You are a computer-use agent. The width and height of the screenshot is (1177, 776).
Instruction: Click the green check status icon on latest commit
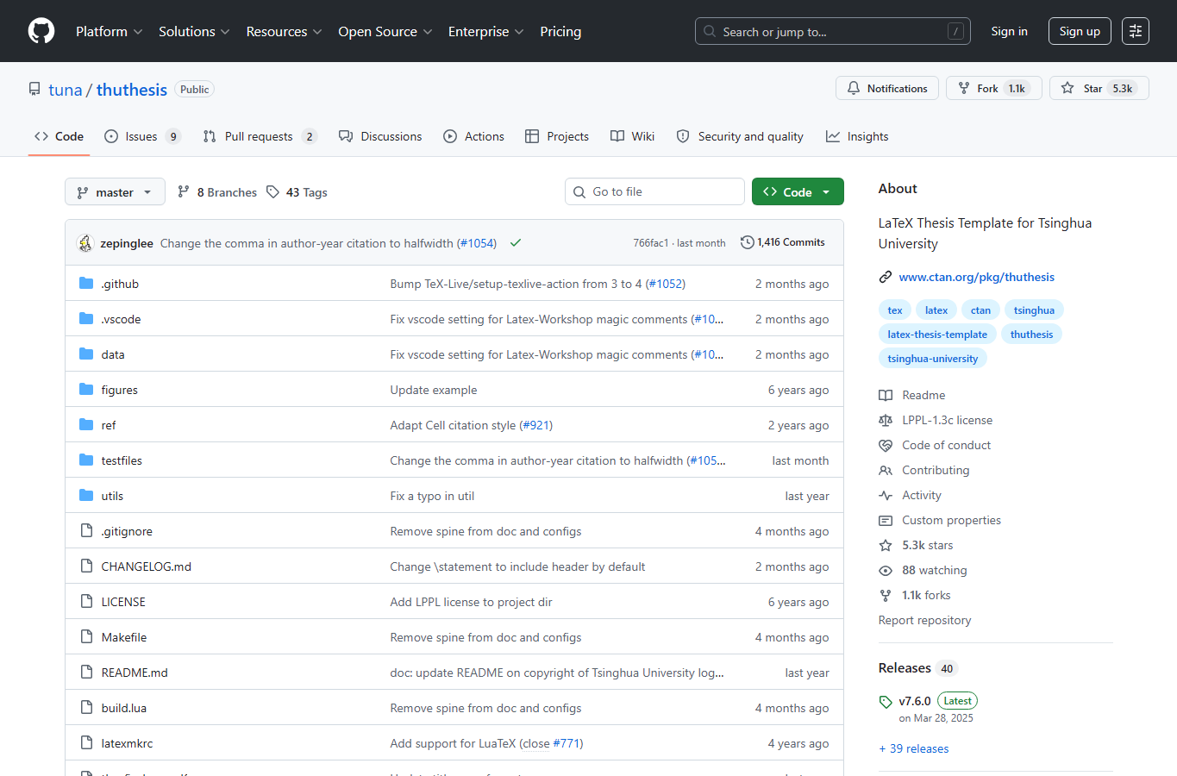click(x=516, y=243)
